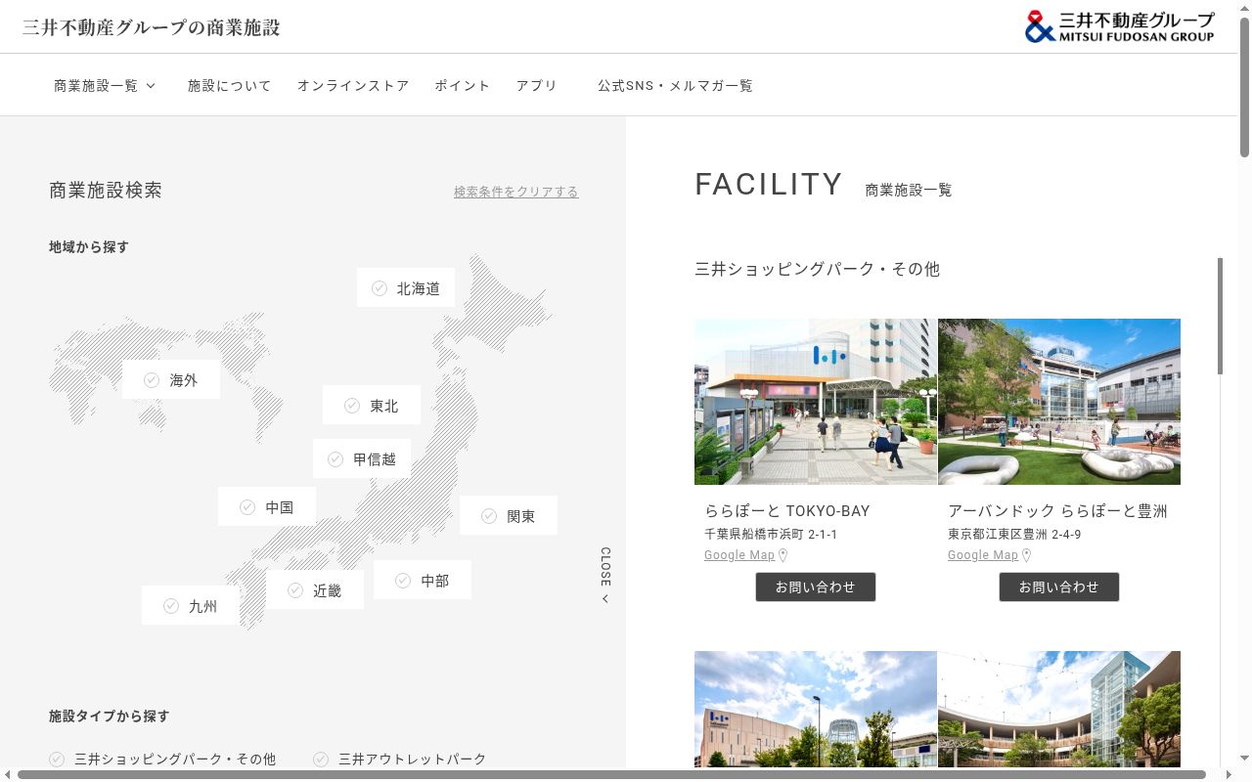
Task: Toggle the 海外 region filter
Action: tap(171, 380)
